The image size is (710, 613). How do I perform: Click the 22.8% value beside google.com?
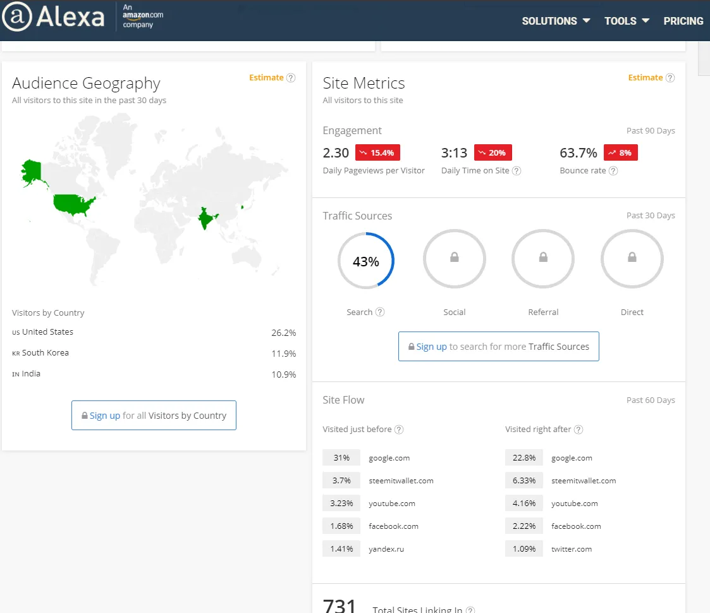pos(524,457)
